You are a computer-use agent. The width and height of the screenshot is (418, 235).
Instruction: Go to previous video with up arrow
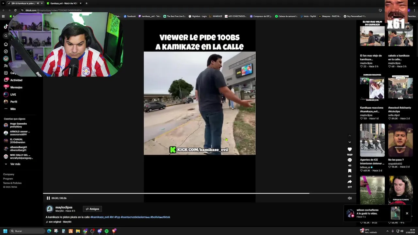350,135
